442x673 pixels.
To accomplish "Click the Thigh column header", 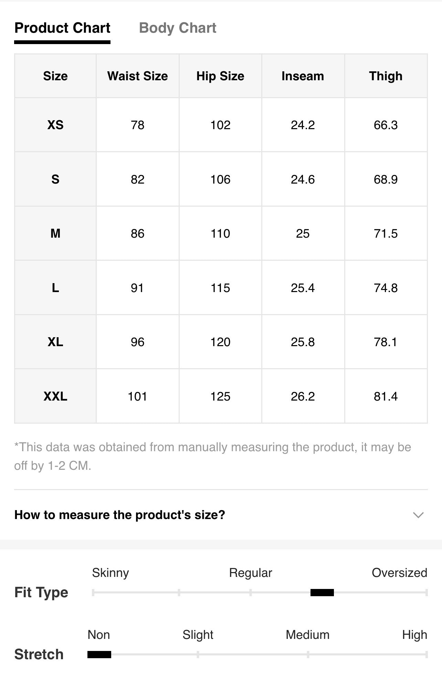I will pos(386,76).
